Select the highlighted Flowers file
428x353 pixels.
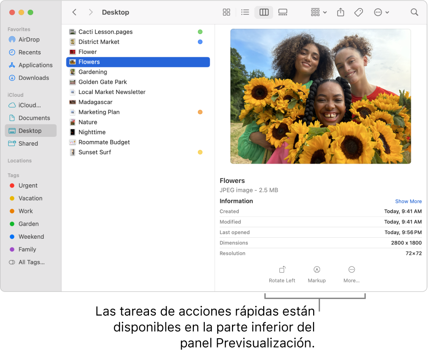(x=138, y=62)
